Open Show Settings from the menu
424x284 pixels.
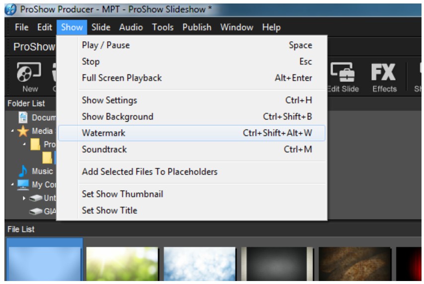point(192,100)
